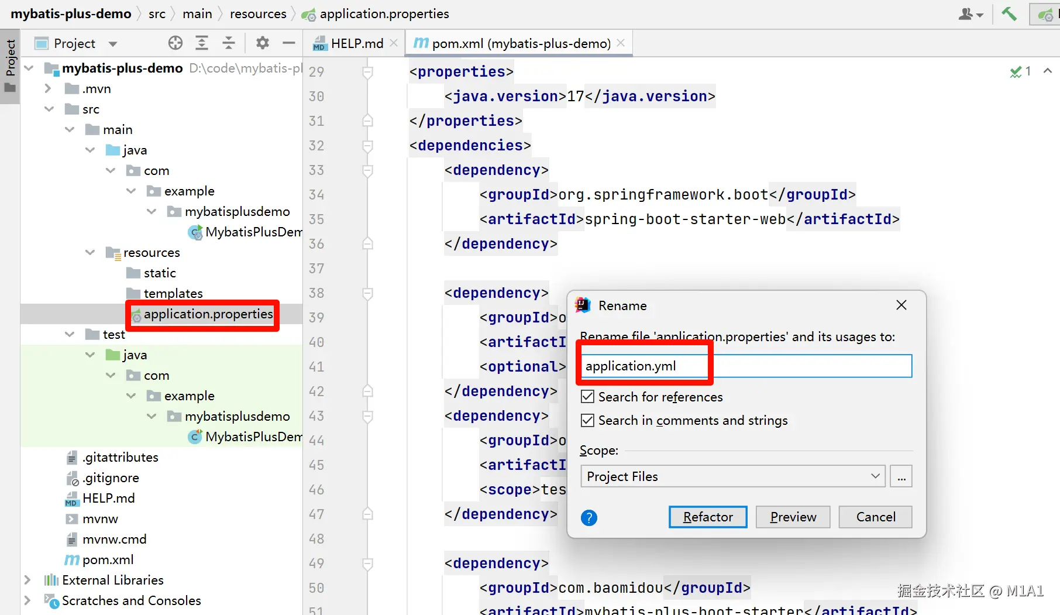Screen dimensions: 1060x615
Task: Toggle the Search for references checkbox
Action: 588,397
